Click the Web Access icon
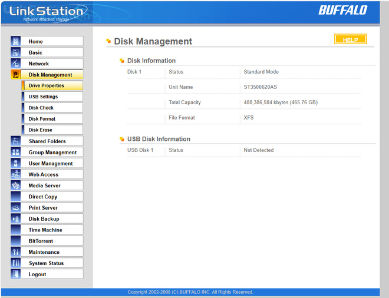The height and width of the screenshot is (298, 389). pos(16,174)
